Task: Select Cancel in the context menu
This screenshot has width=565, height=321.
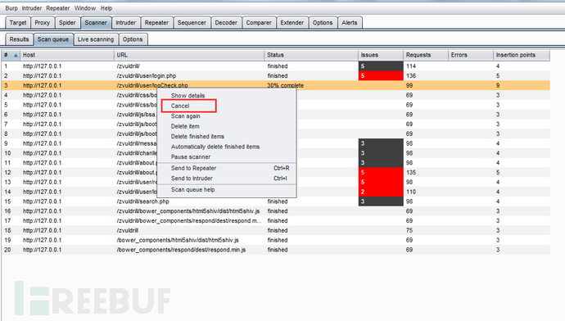Action: coord(180,106)
